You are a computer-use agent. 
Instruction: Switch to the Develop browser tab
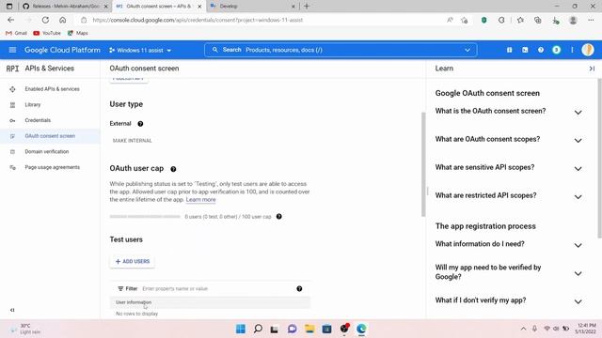(252, 7)
